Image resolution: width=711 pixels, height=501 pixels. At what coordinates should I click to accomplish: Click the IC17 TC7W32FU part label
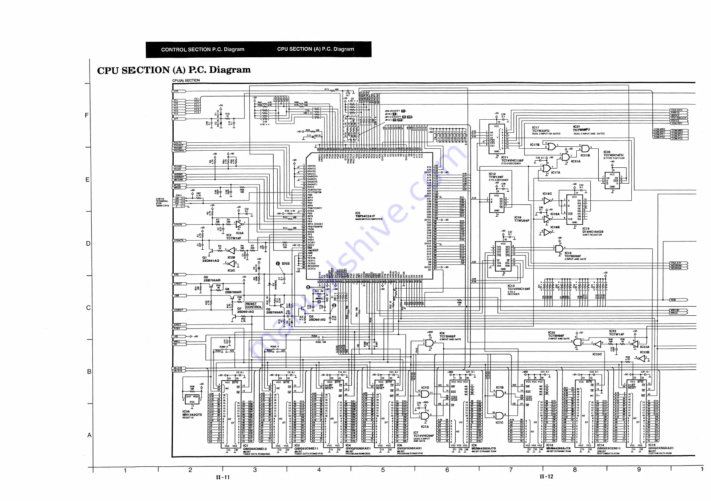click(546, 130)
